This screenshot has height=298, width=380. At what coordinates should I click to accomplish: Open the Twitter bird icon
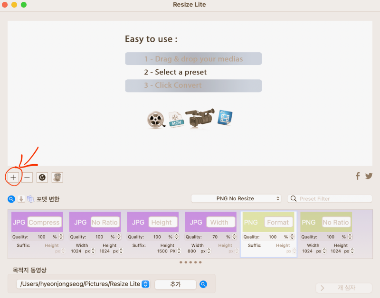369,176
